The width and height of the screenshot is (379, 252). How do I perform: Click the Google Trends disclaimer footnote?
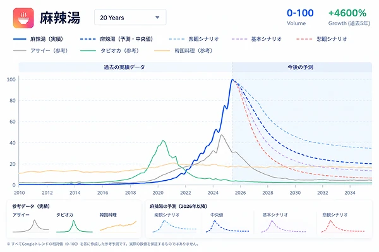(x=102, y=244)
